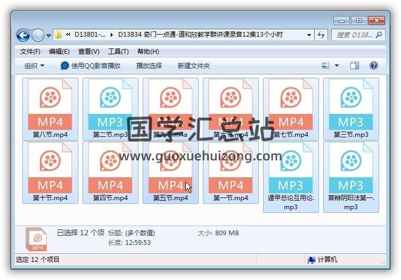Click the change view icon

325,65
